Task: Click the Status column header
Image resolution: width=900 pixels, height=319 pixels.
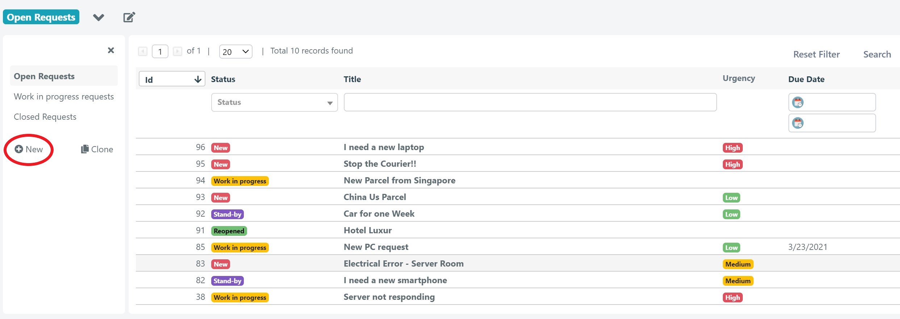Action: [223, 79]
